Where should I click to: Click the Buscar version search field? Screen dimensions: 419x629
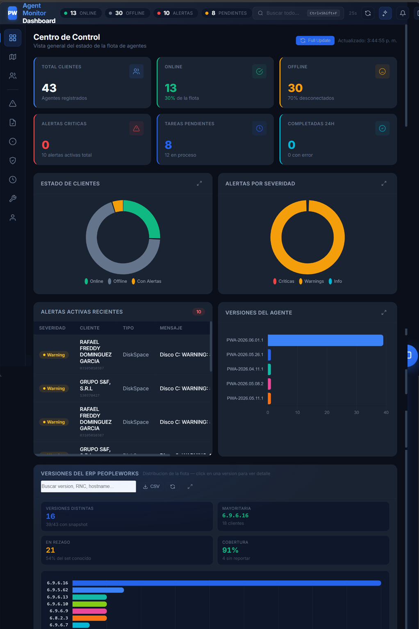[89, 486]
